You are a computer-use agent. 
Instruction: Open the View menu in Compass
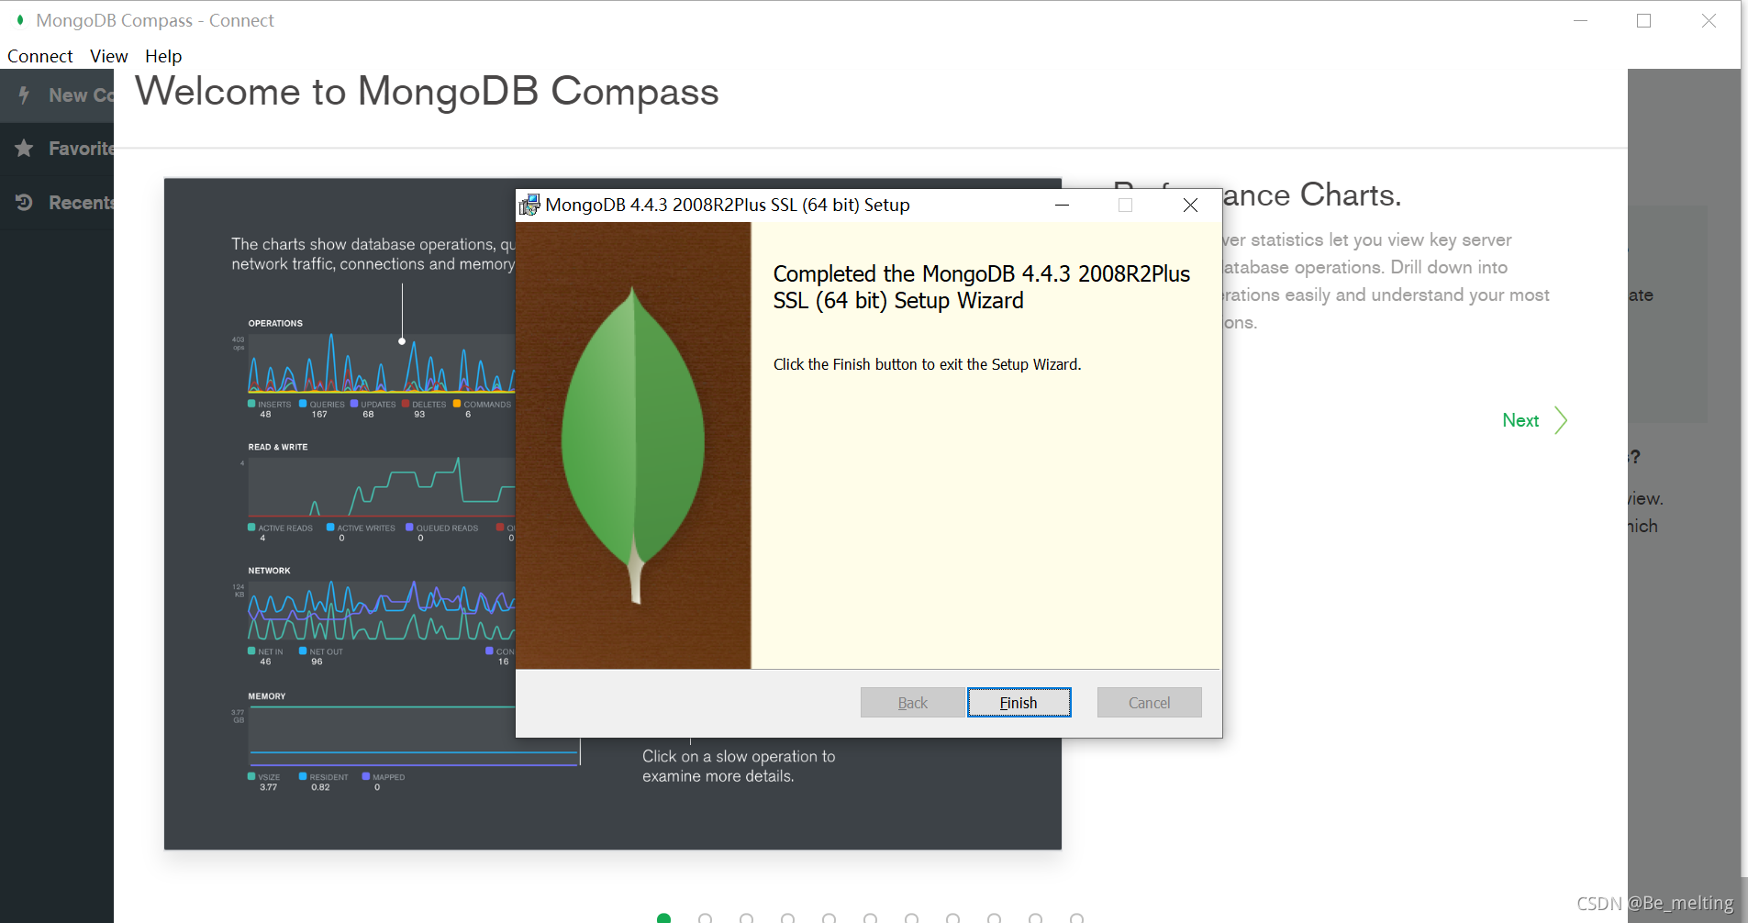[x=108, y=56]
